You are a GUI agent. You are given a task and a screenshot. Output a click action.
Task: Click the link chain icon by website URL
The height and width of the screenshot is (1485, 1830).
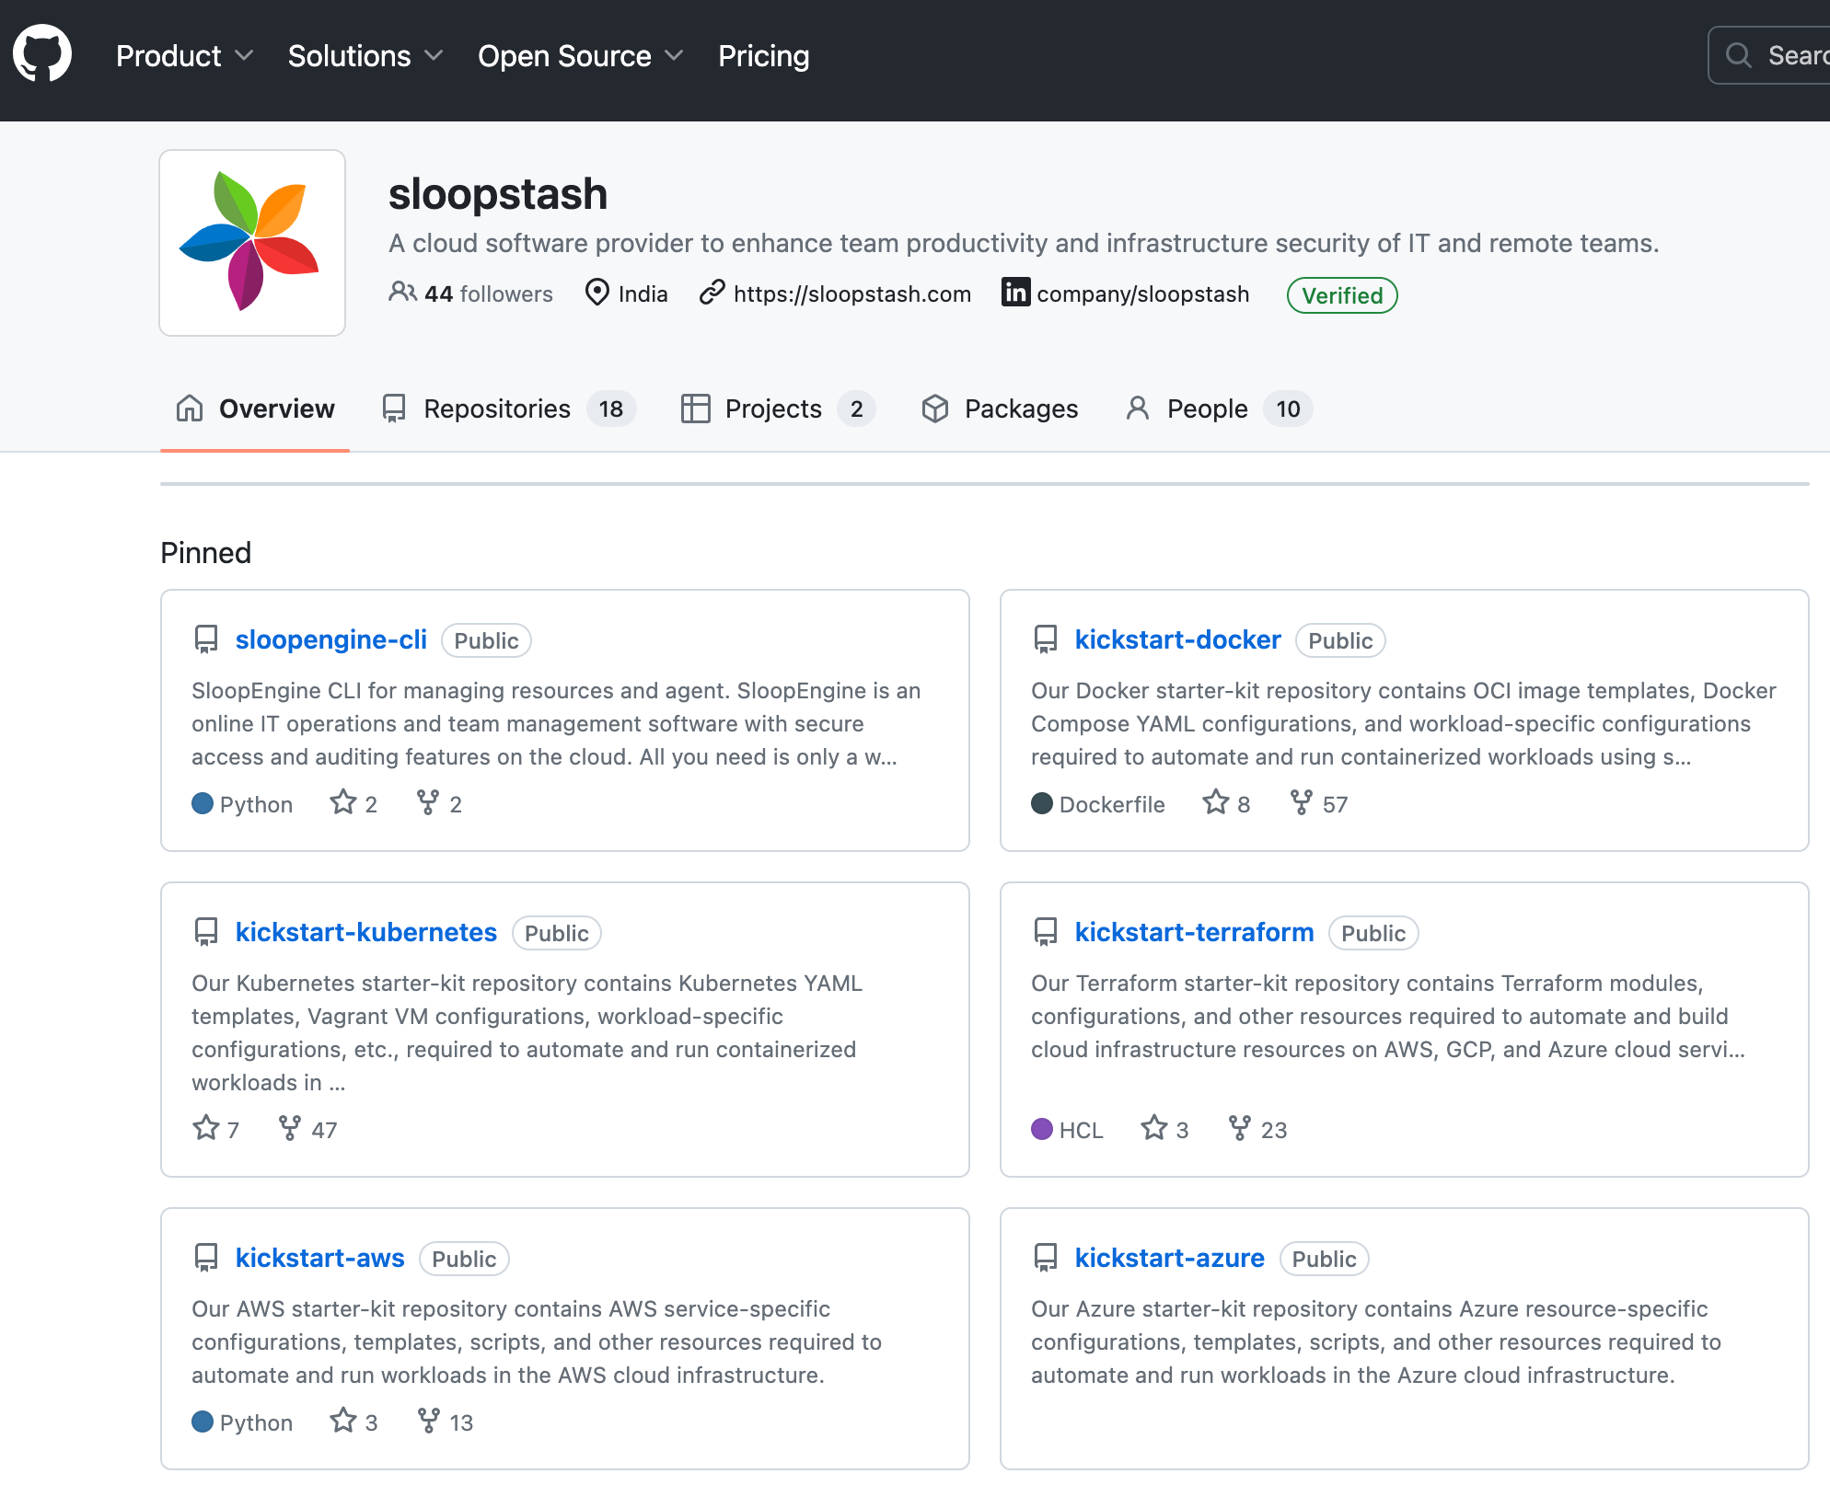(712, 293)
